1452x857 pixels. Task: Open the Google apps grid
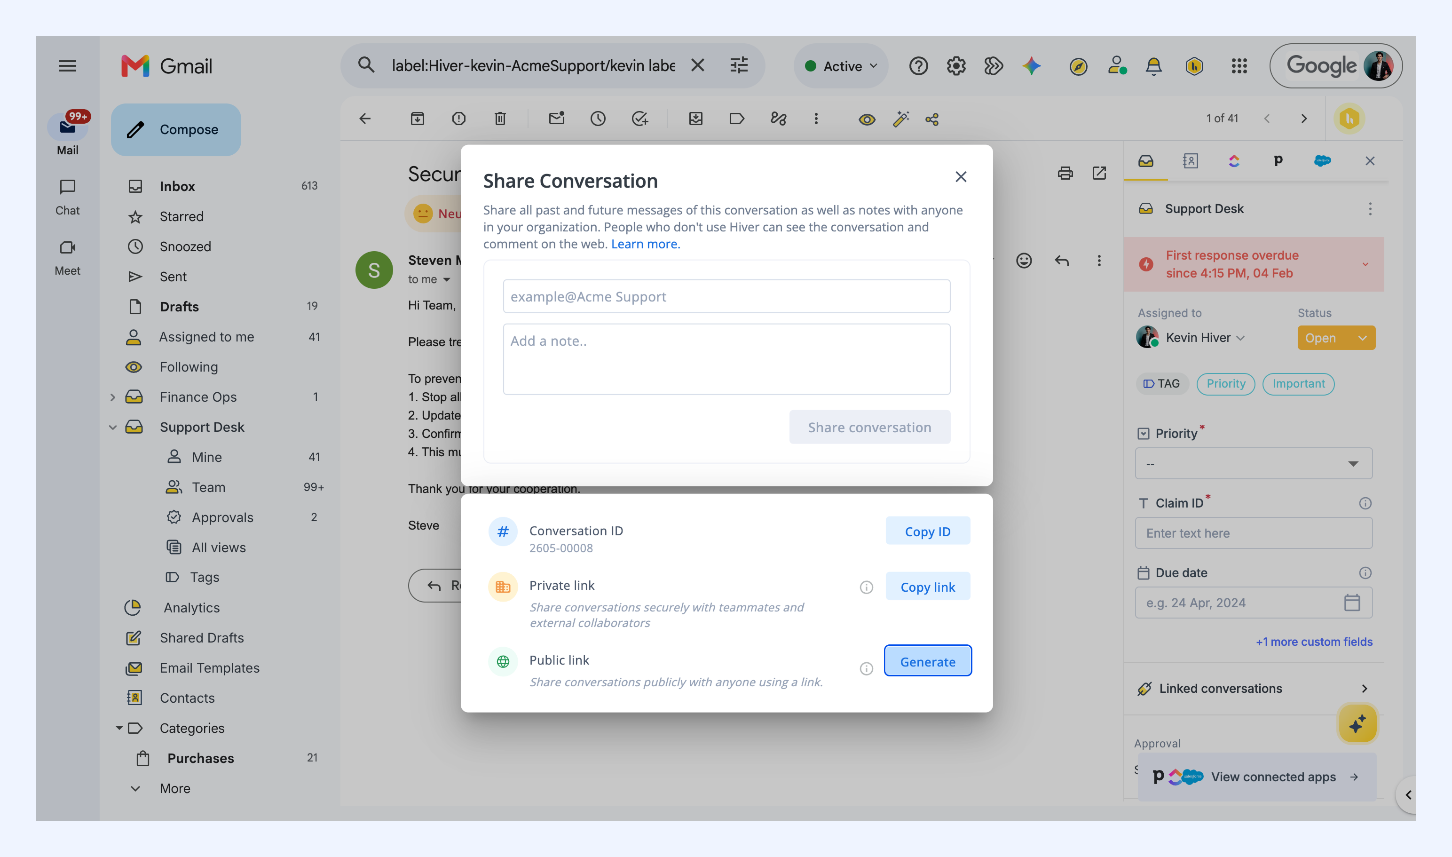pos(1239,66)
